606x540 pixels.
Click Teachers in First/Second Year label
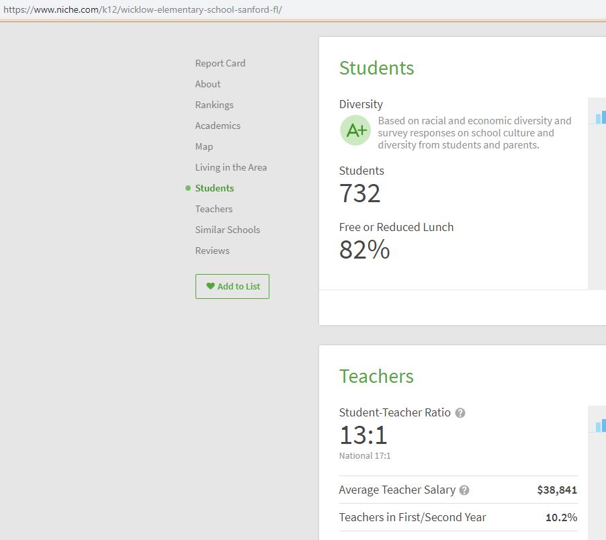[x=413, y=517]
